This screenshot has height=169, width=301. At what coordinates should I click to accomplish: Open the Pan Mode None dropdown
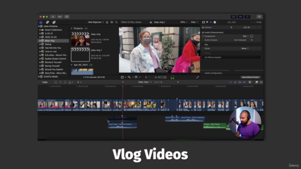point(245,48)
